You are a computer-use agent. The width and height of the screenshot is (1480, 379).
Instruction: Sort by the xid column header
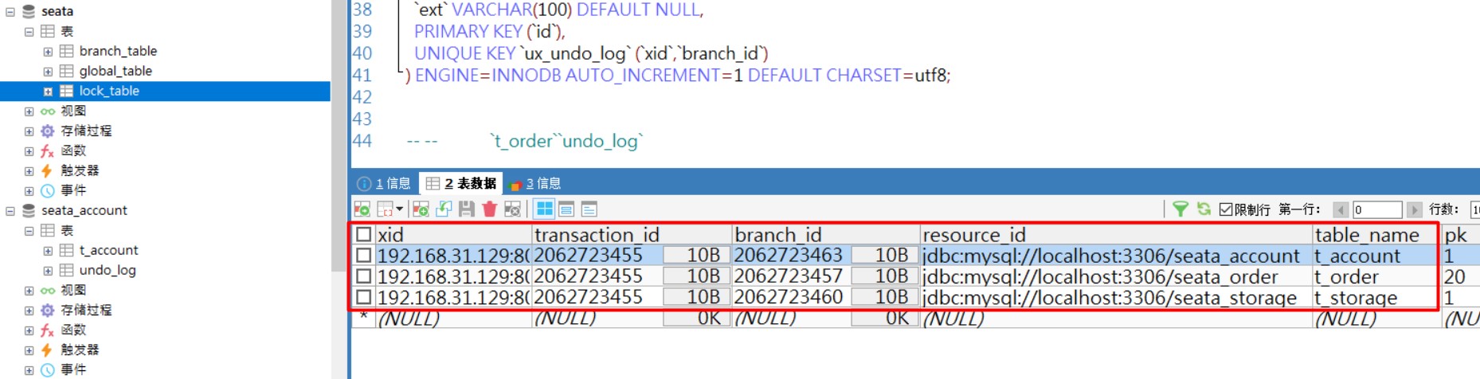point(453,235)
